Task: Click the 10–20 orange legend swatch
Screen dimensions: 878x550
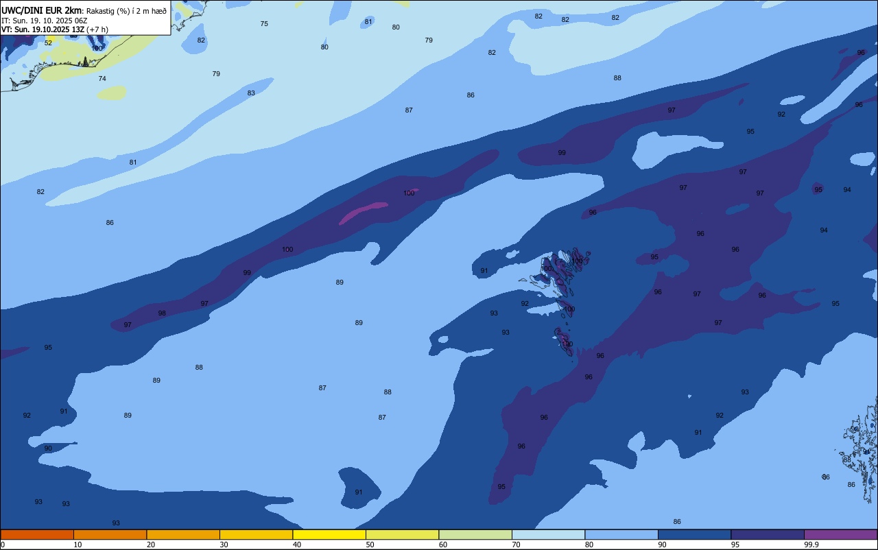Action: pyautogui.click(x=110, y=534)
